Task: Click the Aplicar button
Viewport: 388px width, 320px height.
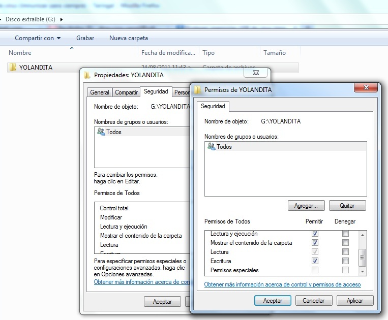Action: click(355, 301)
